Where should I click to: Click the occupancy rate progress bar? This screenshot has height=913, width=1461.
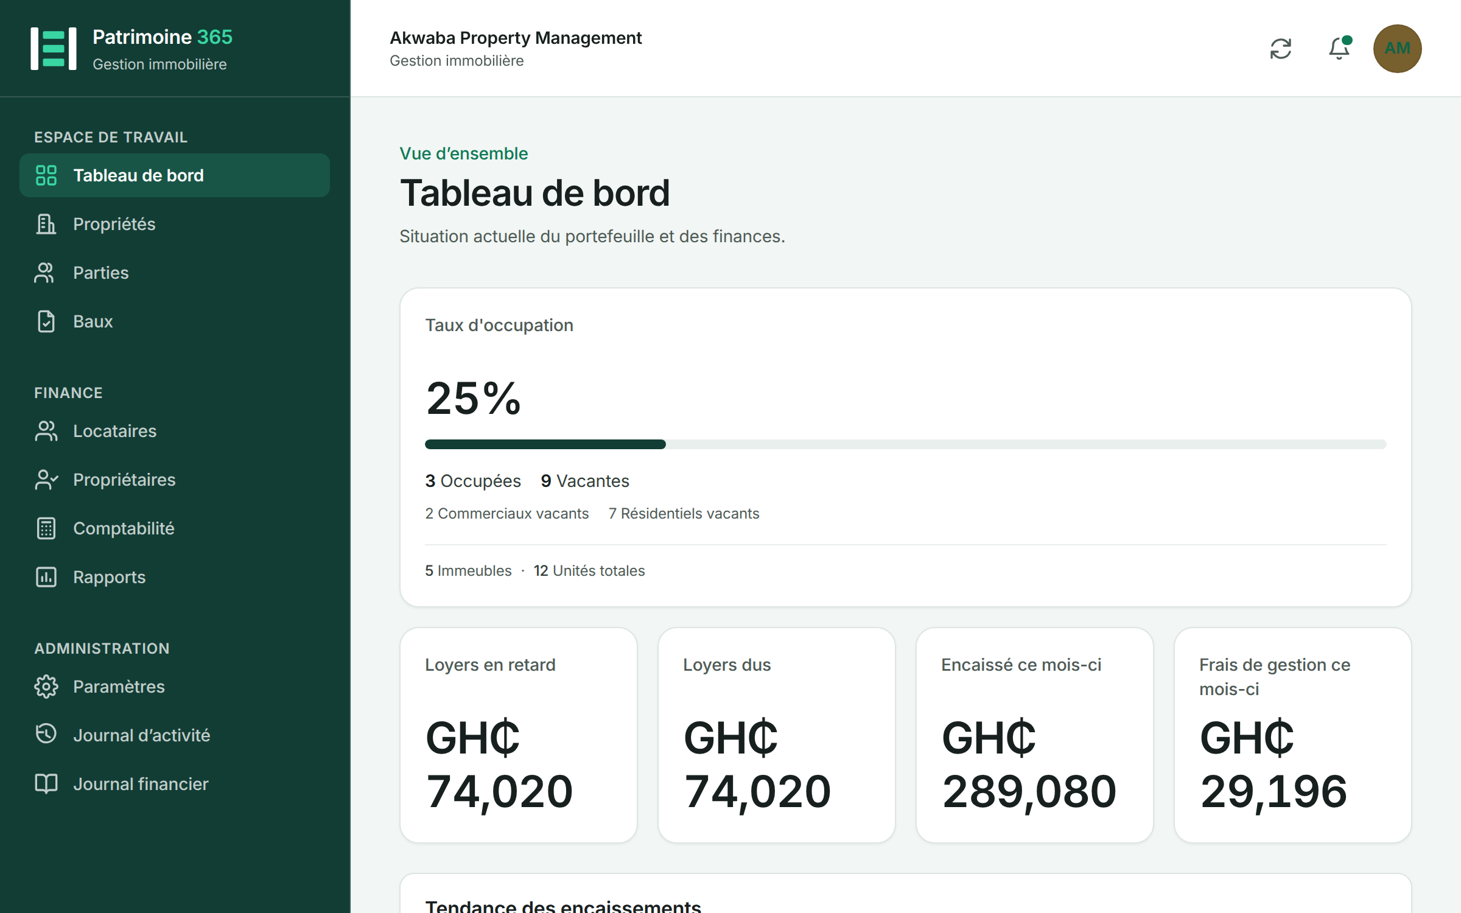click(905, 444)
